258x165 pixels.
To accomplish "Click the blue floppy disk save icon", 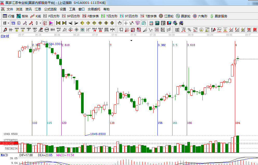I will click(x=169, y=23).
